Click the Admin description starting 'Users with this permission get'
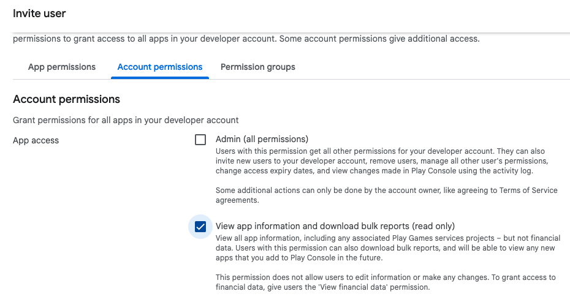 (380, 160)
